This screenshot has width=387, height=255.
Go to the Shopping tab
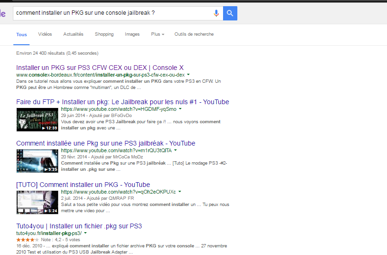tap(104, 34)
